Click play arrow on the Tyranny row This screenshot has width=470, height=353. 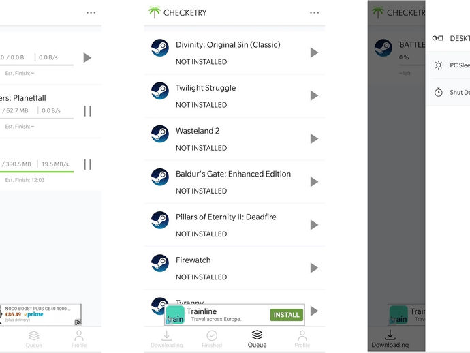[314, 311]
